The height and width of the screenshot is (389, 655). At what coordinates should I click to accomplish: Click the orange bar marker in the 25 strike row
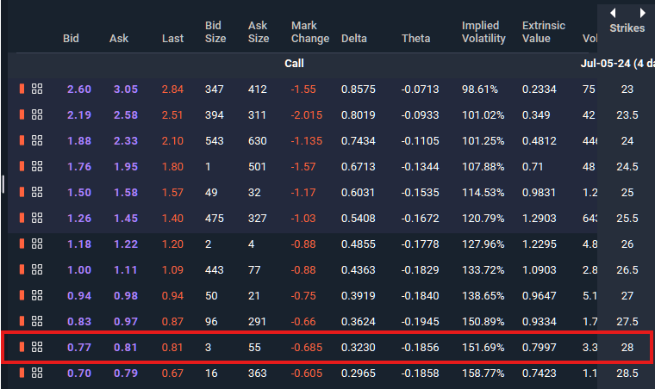(22, 192)
